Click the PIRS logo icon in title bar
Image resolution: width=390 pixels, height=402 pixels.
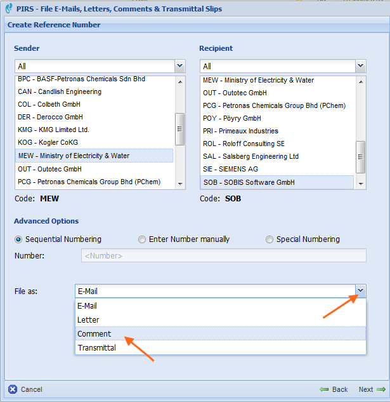coord(9,8)
